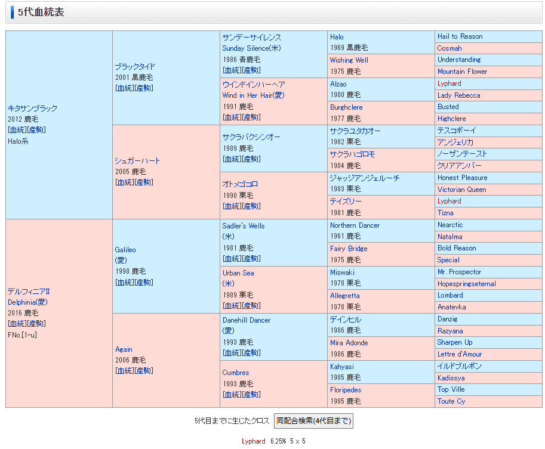Open Highclere link
This screenshot has width=545, height=449.
tap(451, 119)
